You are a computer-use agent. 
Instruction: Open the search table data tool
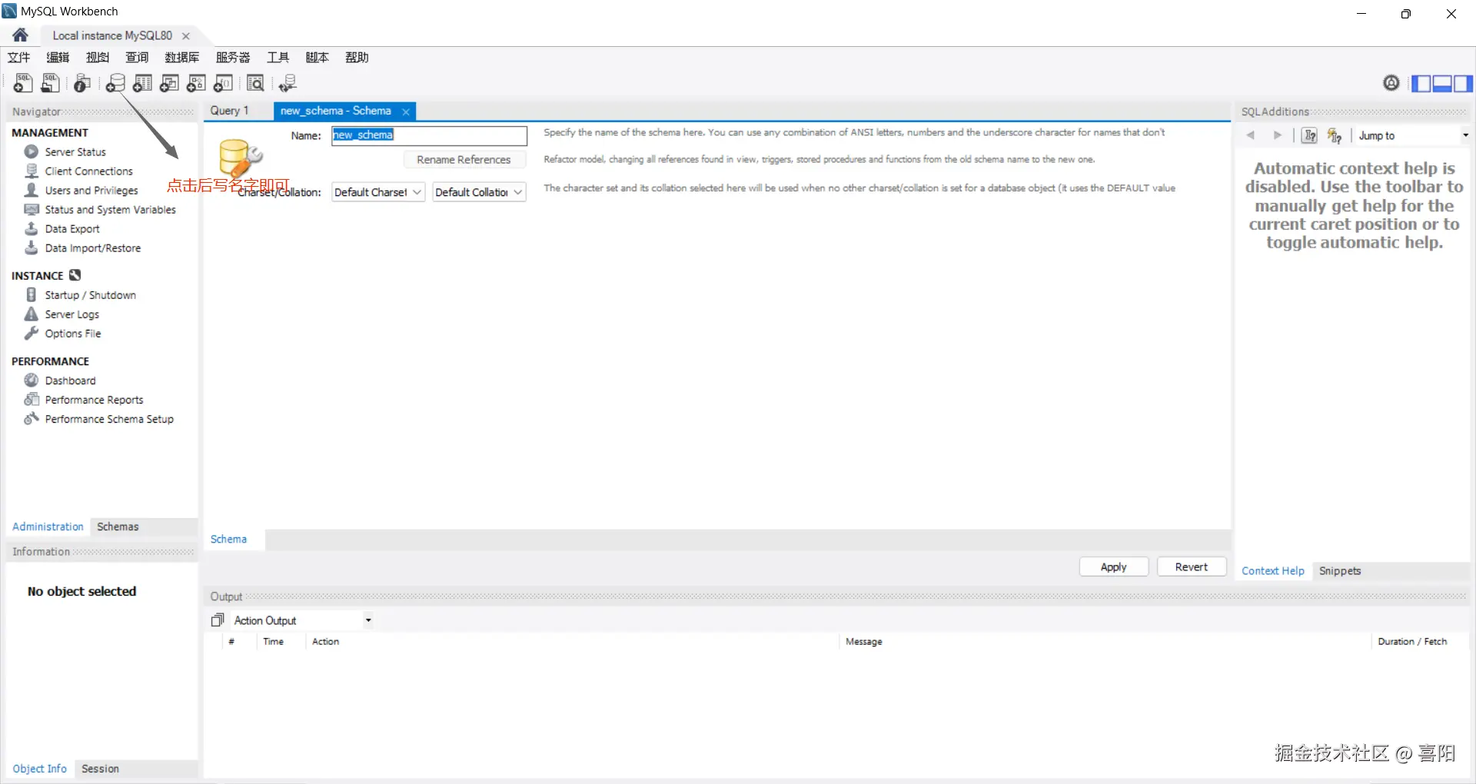pyautogui.click(x=255, y=83)
